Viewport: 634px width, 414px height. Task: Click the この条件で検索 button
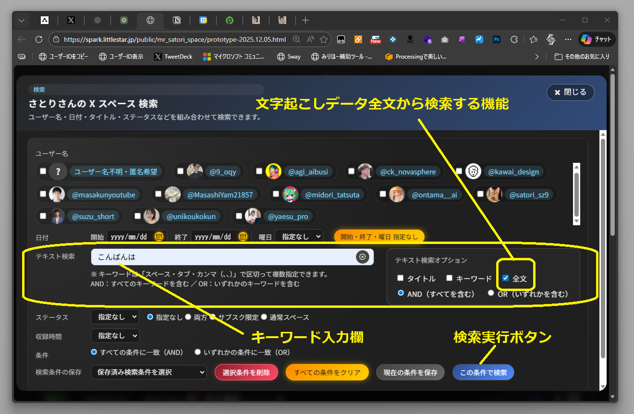(483, 372)
